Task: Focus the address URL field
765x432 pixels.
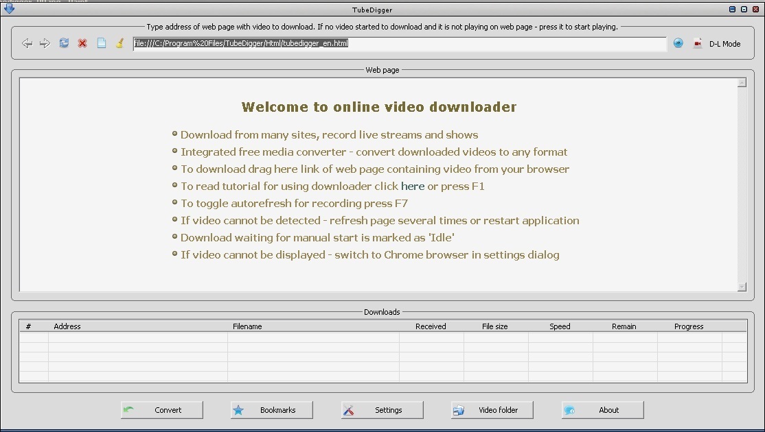Action: (x=400, y=43)
